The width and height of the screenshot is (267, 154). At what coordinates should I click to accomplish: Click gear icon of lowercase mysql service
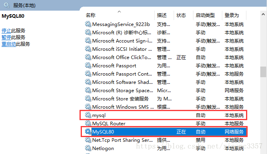pos(88,115)
